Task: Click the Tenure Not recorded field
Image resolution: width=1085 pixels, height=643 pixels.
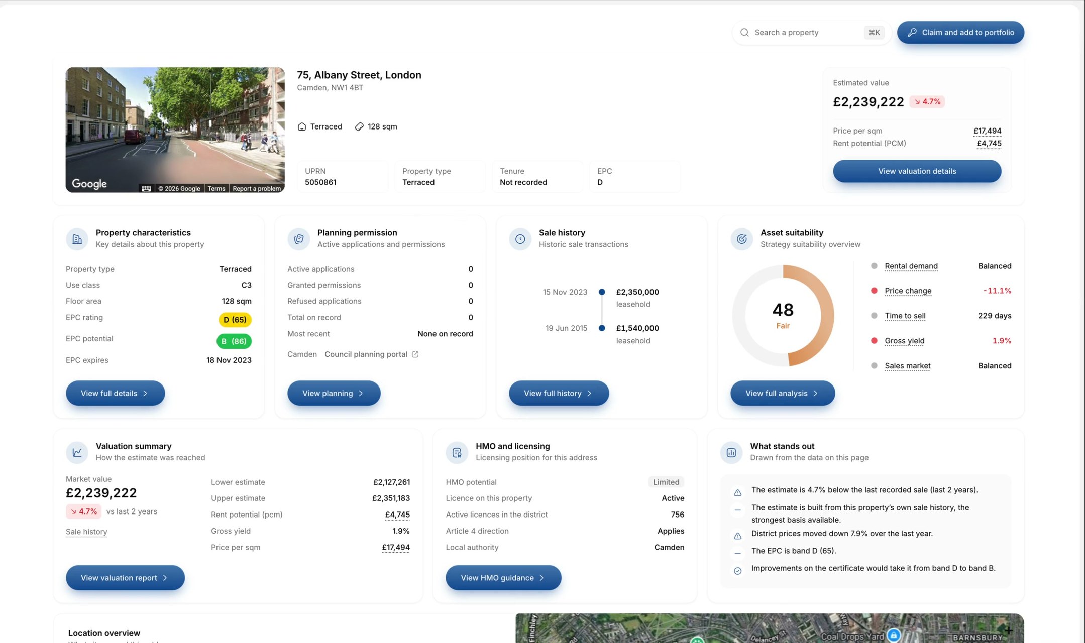Action: [537, 177]
